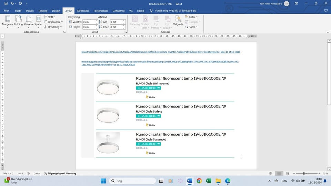Click the Undo arrow icon
Screen dimensions: 331x186
click(x=12, y=3)
